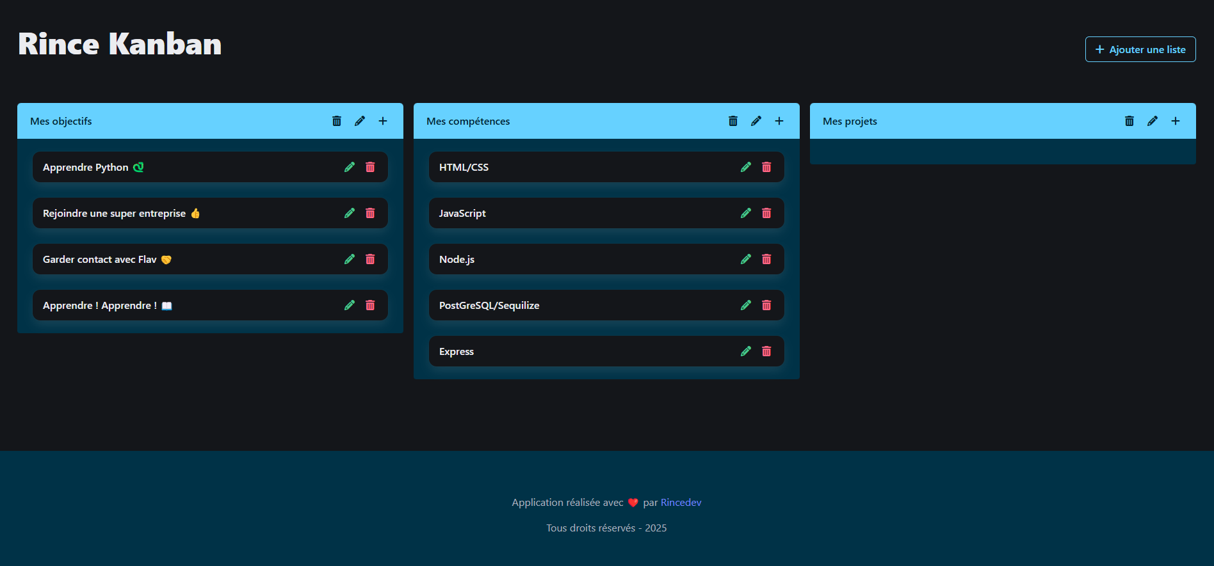Viewport: 1214px width, 566px height.
Task: Edit the Express card
Action: [x=746, y=351]
